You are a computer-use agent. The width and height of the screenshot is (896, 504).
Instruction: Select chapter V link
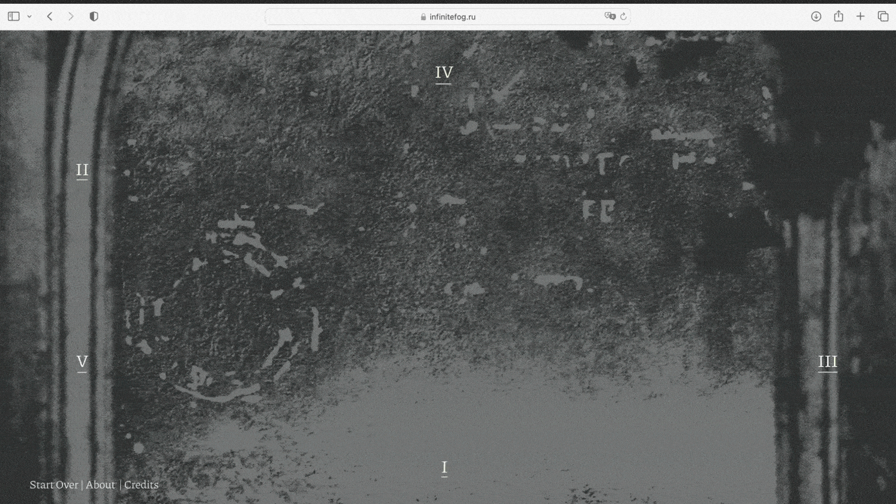[x=82, y=362]
